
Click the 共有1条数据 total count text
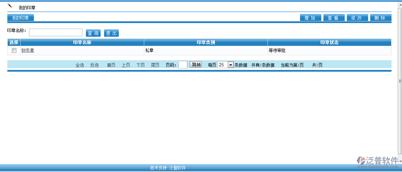pyautogui.click(x=263, y=65)
